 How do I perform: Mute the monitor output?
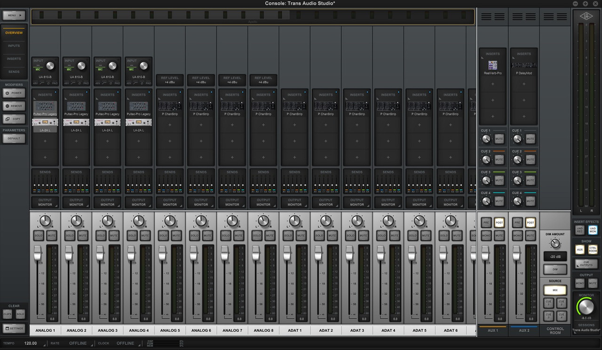click(x=593, y=283)
